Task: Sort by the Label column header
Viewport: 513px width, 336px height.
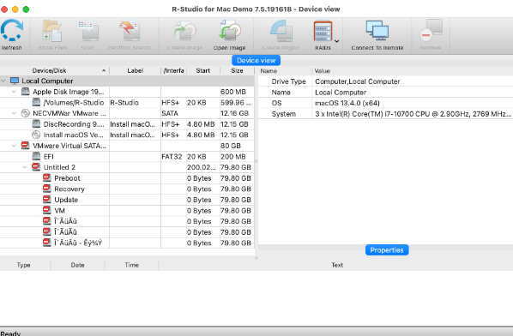Action: point(136,70)
